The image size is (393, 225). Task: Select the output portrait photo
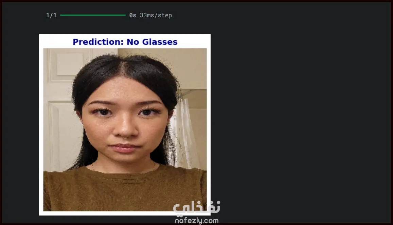[x=125, y=129]
